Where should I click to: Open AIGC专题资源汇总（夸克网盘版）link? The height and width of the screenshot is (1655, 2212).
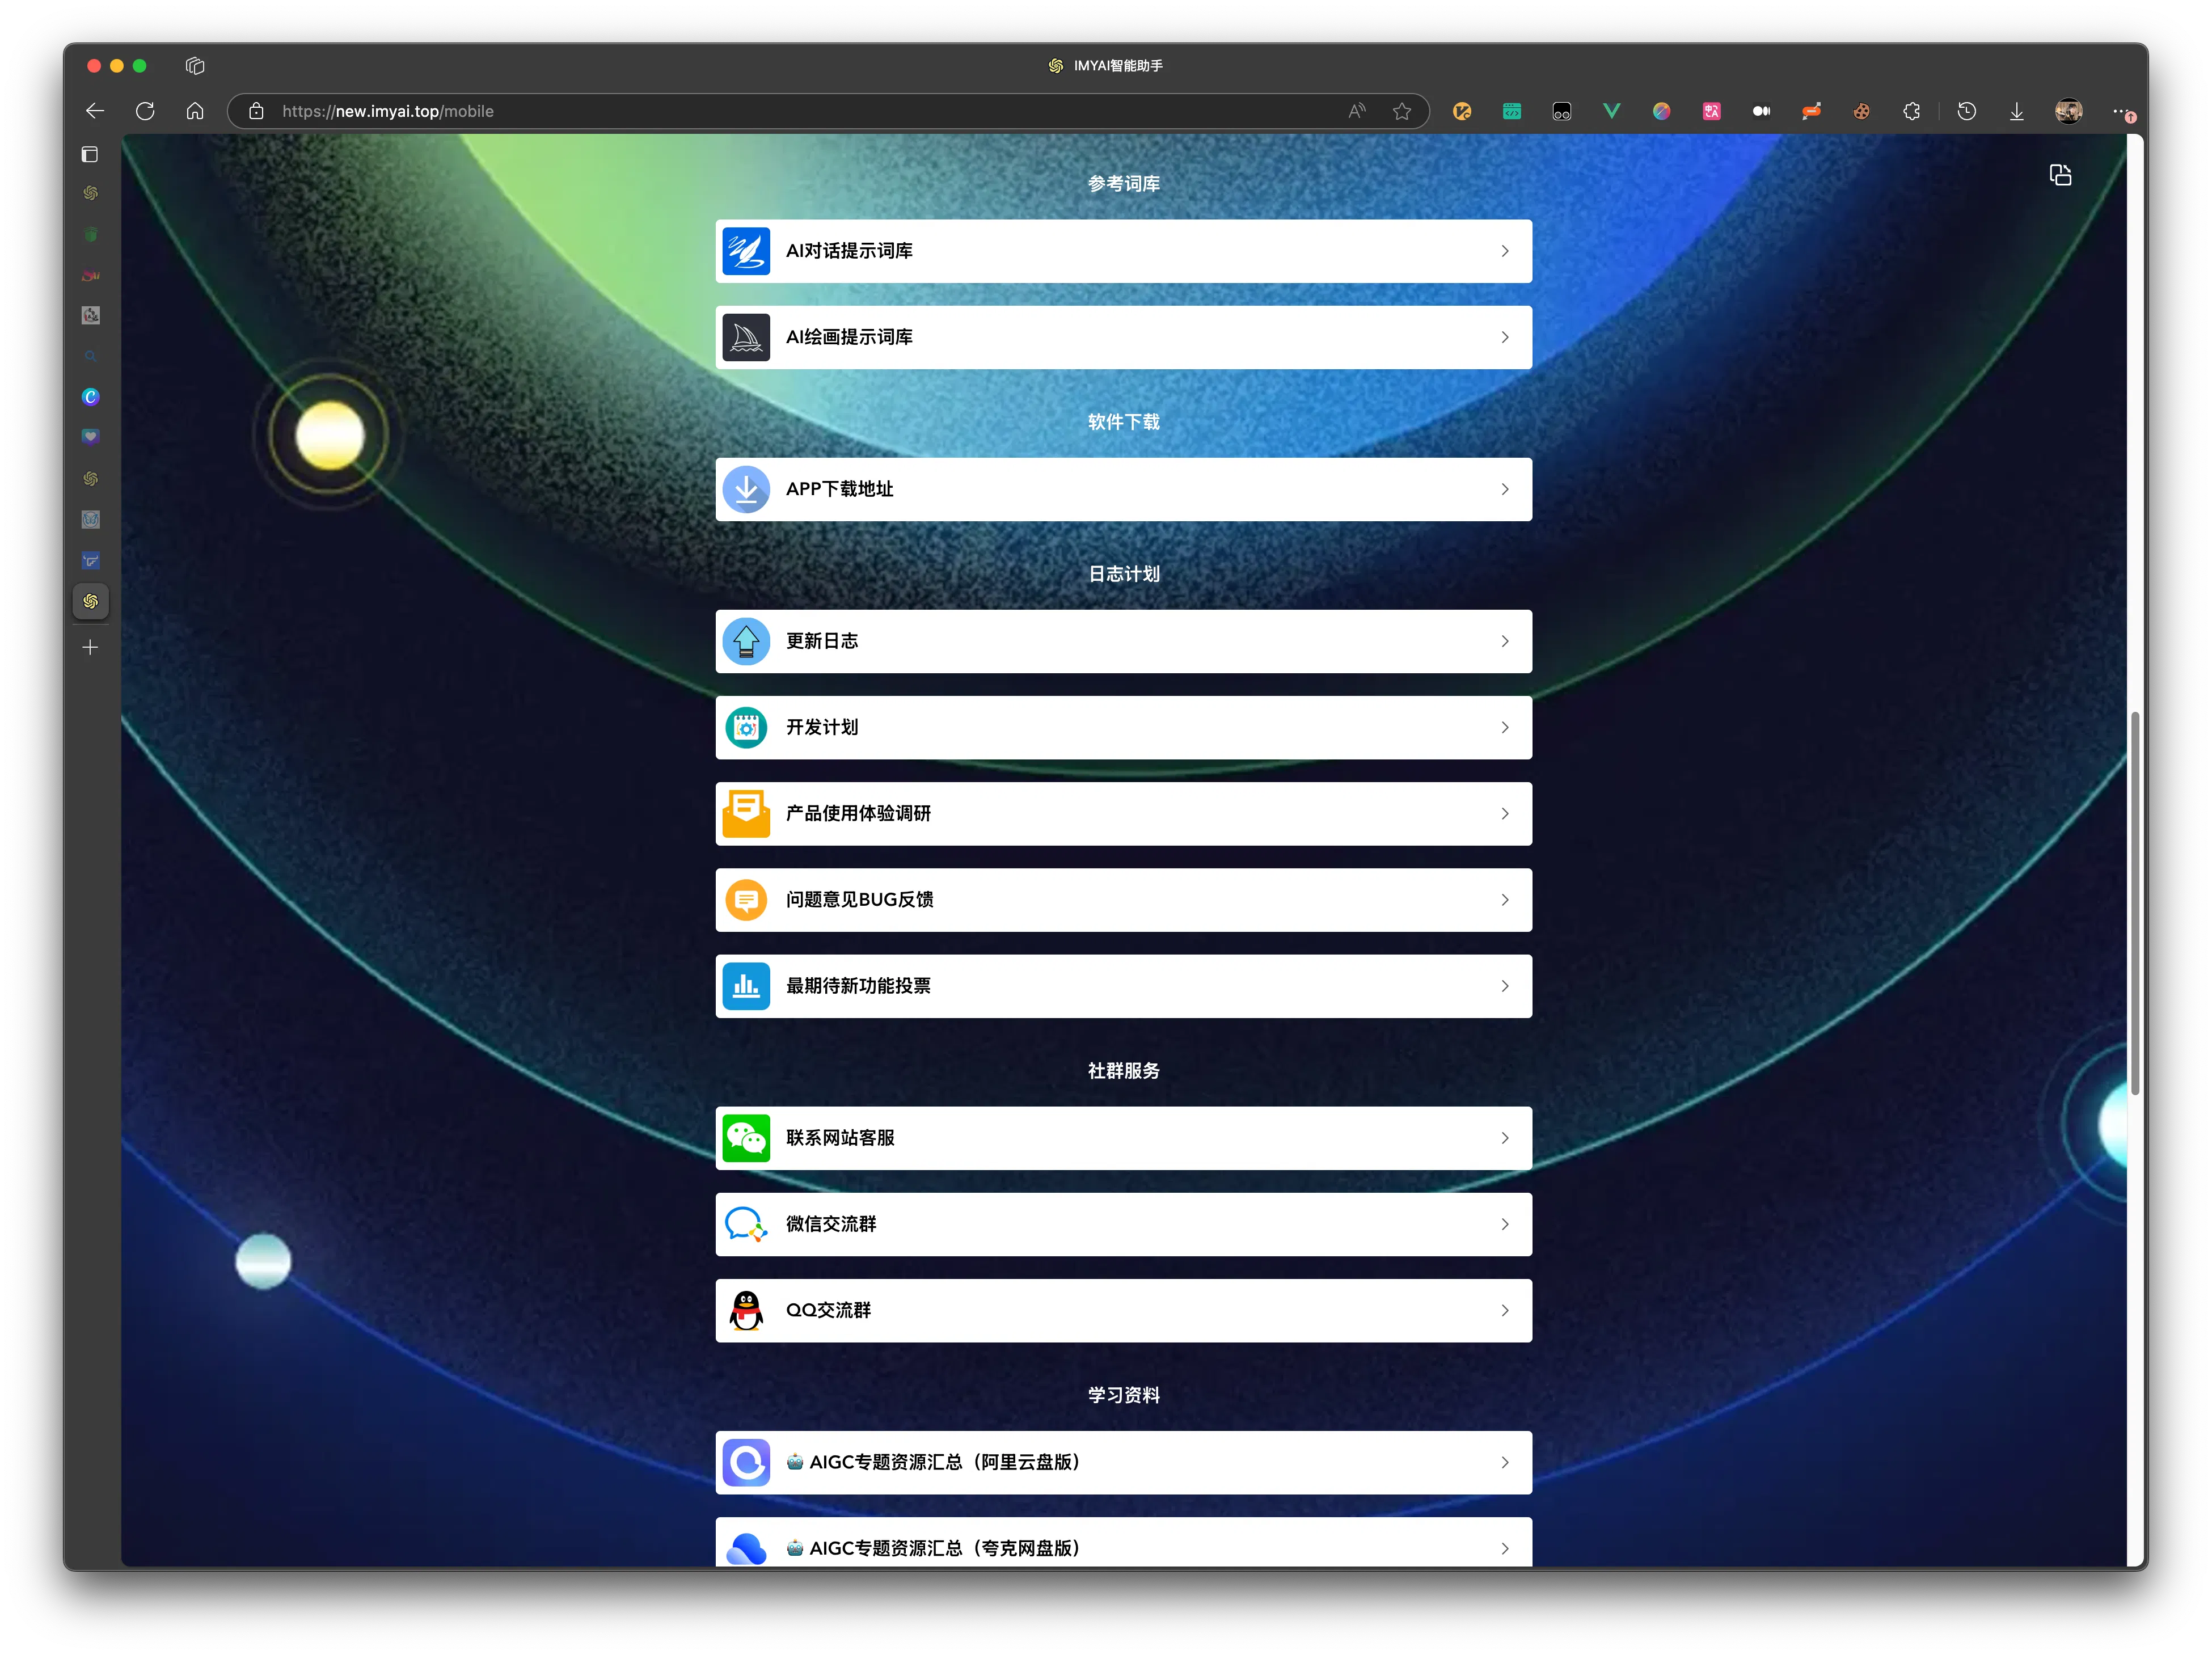(1123, 1543)
